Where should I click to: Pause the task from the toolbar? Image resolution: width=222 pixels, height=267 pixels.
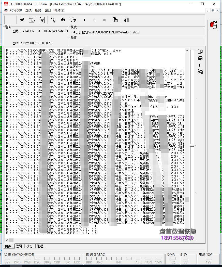pos(94,20)
